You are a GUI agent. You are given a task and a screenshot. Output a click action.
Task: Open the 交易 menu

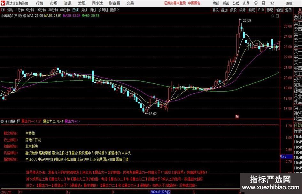click(x=130, y=3)
